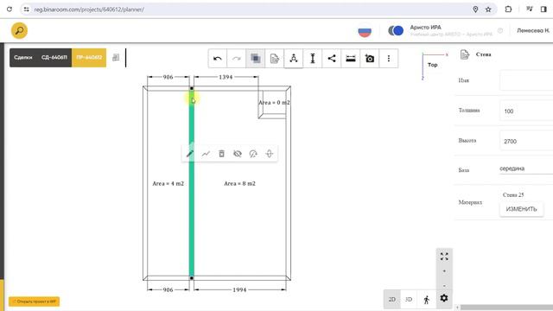Open the browser side panel icon

(543, 10)
